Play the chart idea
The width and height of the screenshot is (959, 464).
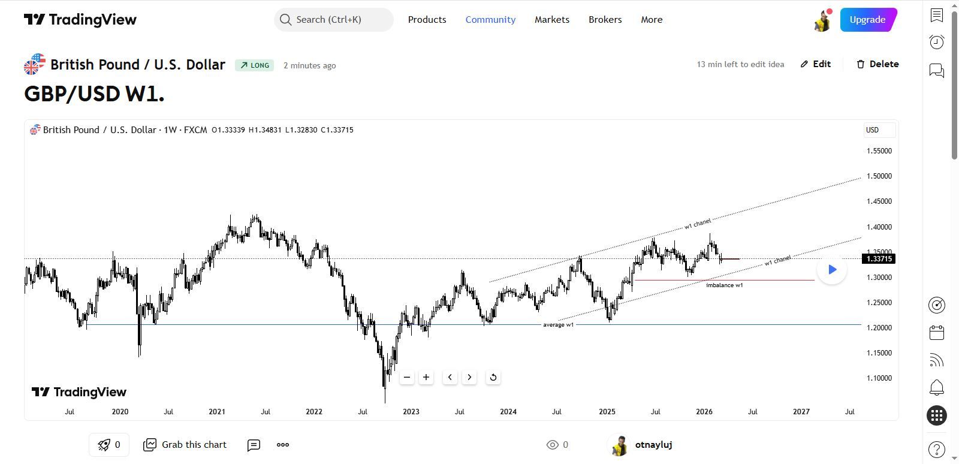[x=832, y=270]
